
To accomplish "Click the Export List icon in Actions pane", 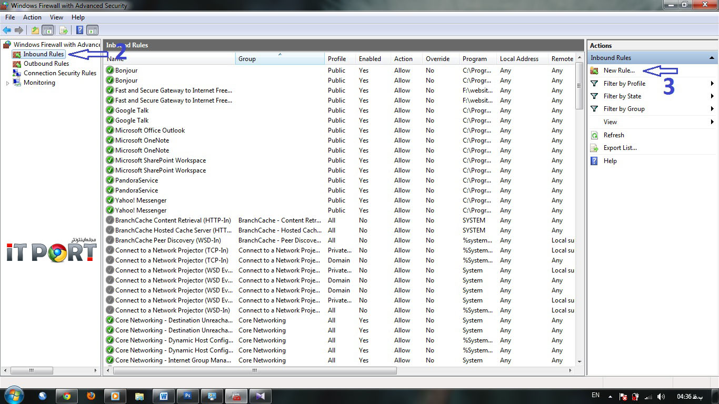I will [x=594, y=148].
